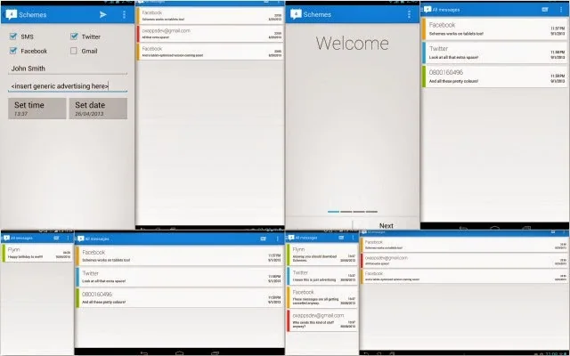Tap compose icon in header beside Flynn birthday screen
The height and width of the screenshot is (356, 570).
pos(264,239)
